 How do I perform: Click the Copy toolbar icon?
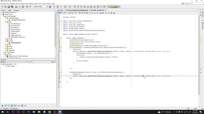(x=19, y=7)
